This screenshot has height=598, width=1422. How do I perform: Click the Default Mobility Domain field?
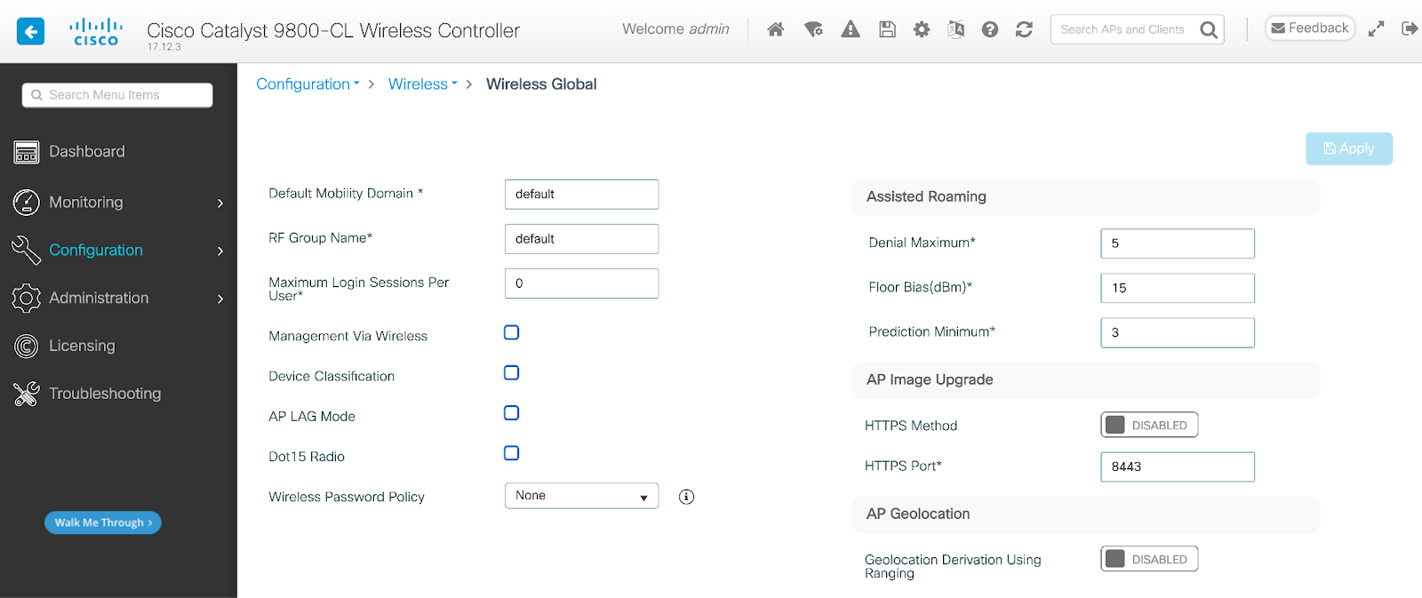[581, 195]
